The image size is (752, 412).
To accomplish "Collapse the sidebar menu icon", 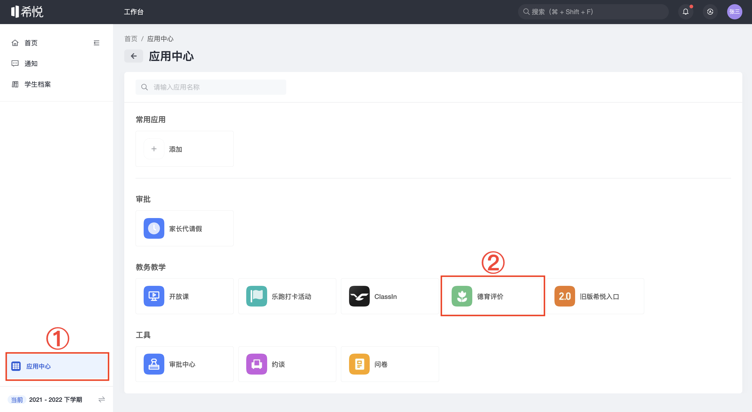I will coord(96,43).
